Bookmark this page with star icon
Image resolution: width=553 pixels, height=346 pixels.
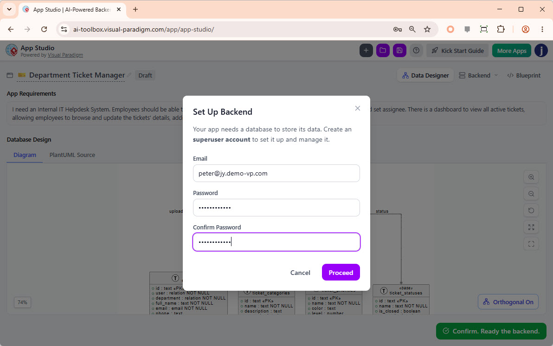(427, 29)
